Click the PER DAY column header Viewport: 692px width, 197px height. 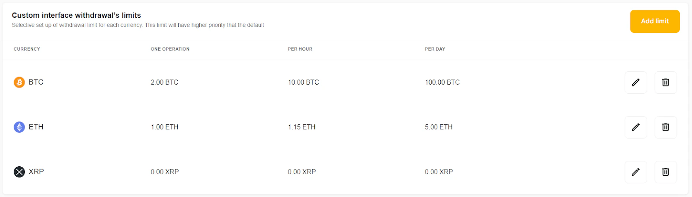pos(435,49)
